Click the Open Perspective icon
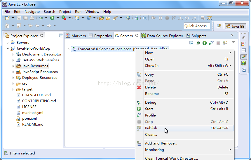The width and height of the screenshot is (251, 160). coord(219,26)
